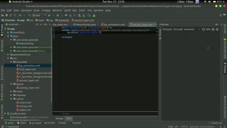
Task: Switch to the Design editor tab
Action: tap(60, 118)
